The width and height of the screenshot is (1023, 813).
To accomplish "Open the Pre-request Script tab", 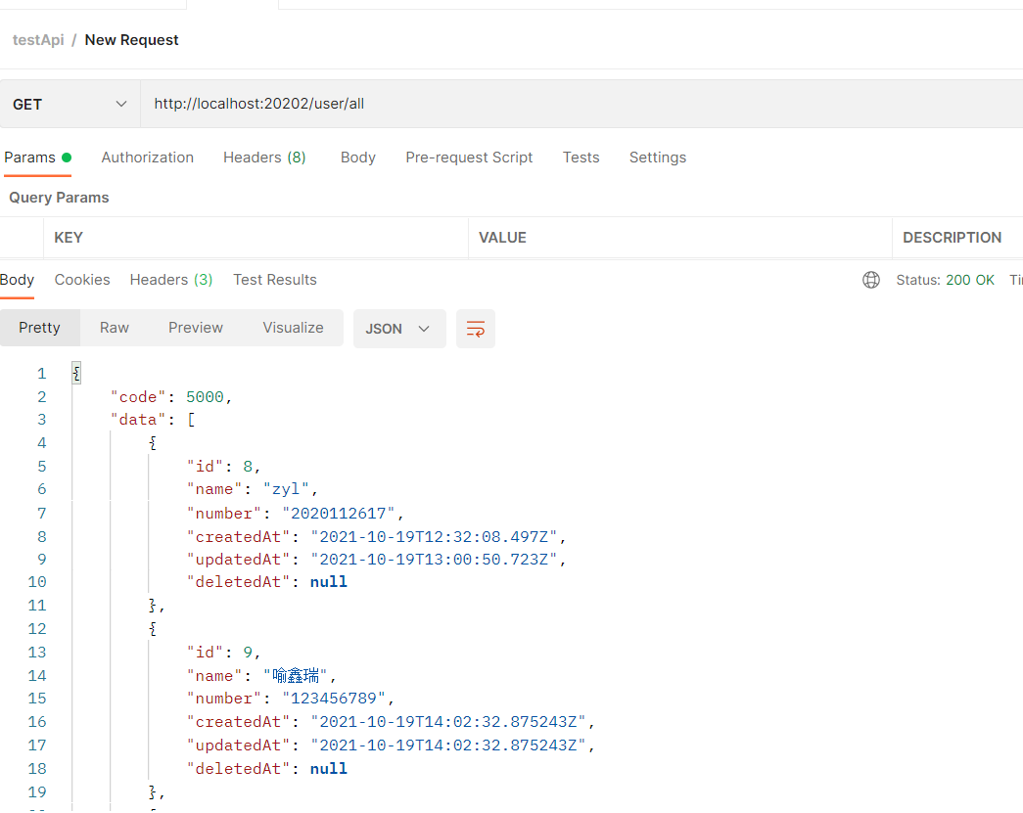I will pyautogui.click(x=469, y=158).
